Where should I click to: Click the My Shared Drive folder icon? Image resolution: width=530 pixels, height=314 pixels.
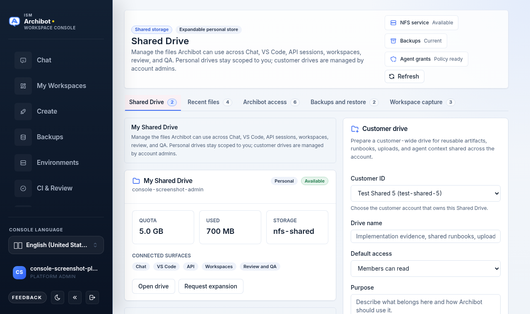(136, 181)
